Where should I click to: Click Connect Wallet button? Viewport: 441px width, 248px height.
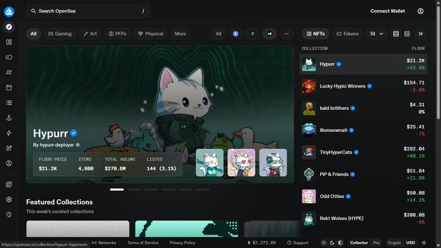388,11
